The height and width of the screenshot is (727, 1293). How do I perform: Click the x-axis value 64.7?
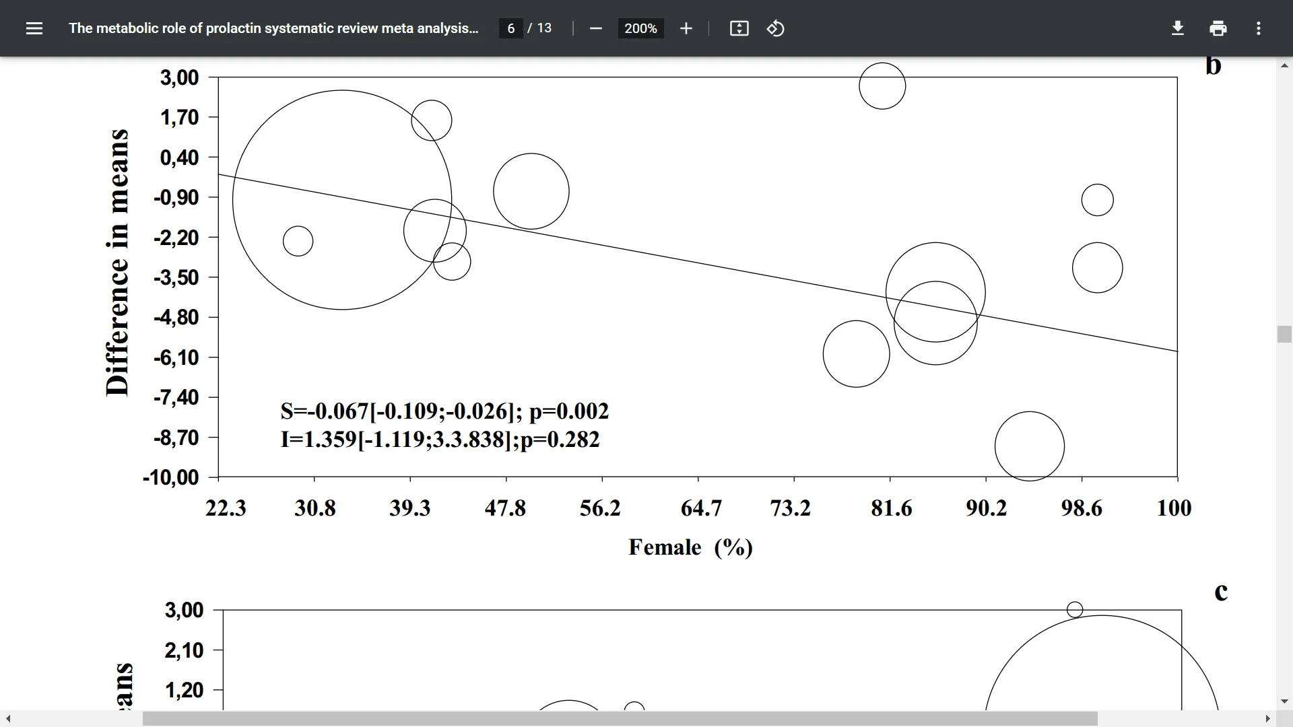(701, 508)
